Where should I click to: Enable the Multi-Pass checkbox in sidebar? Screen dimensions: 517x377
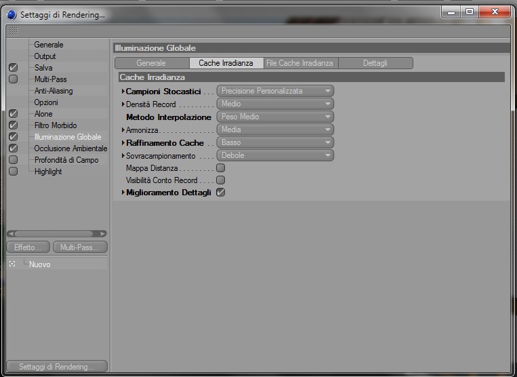(13, 79)
